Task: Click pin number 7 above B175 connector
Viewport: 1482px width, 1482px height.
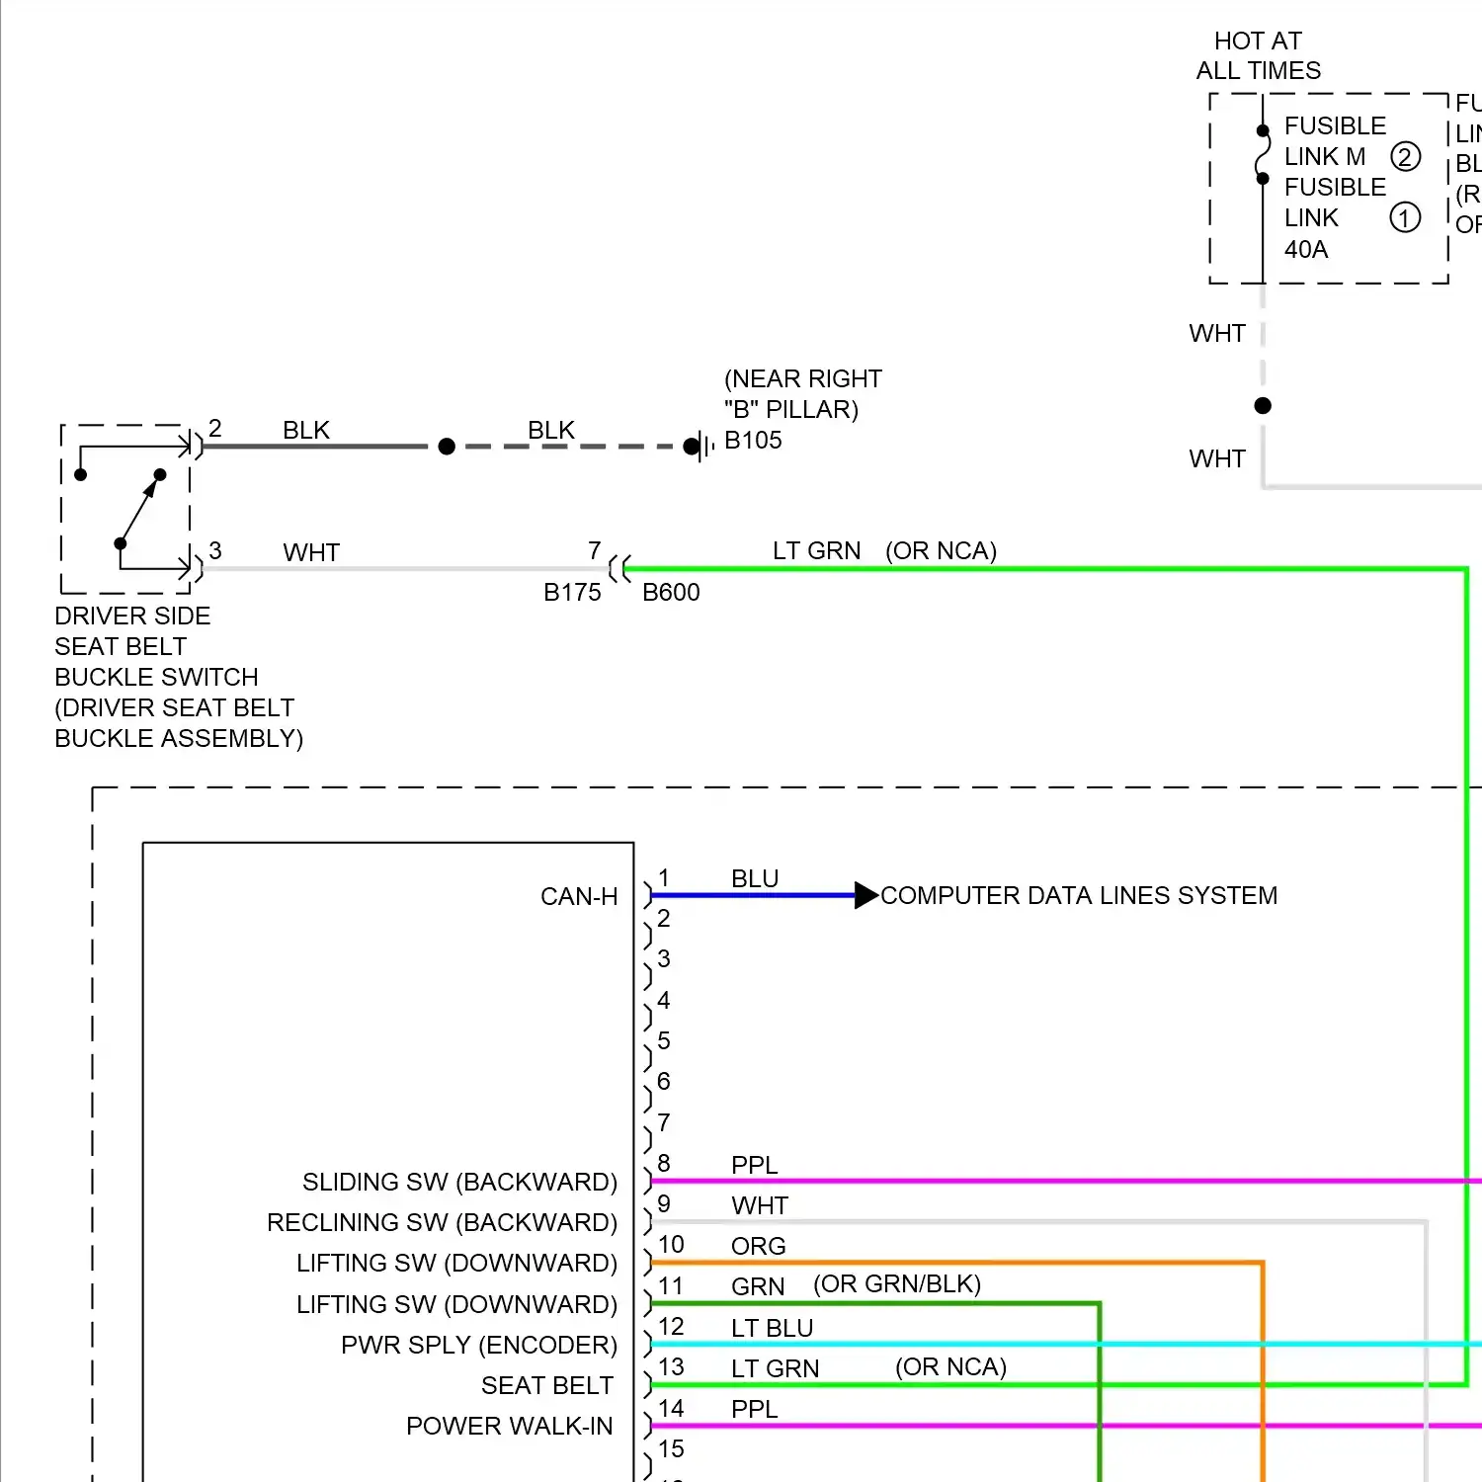Action: coord(595,550)
